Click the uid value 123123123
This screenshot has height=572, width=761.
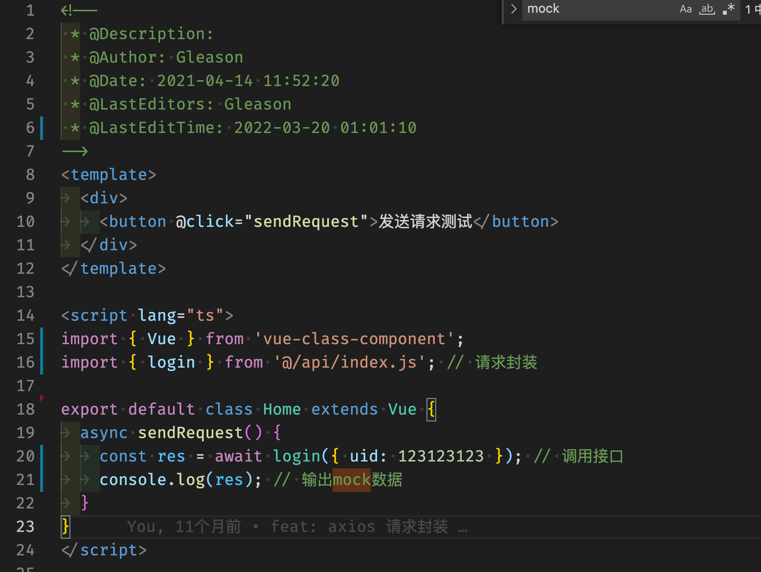pos(441,456)
